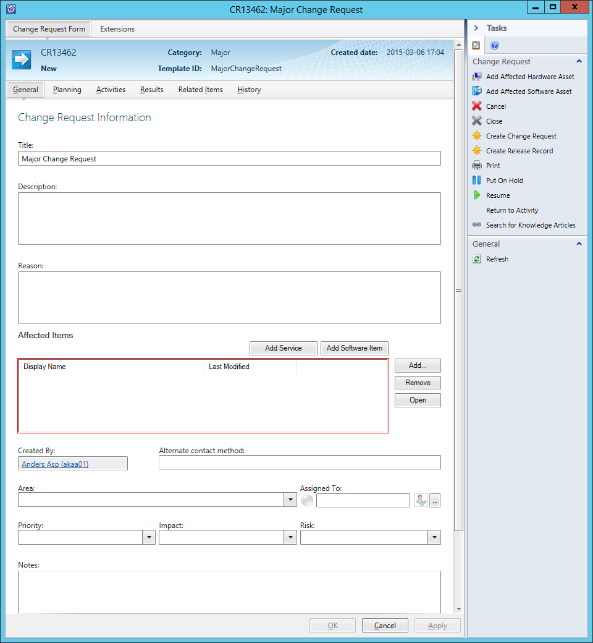Click the Add Affected Hardware Asset icon
The image size is (593, 643).
pyautogui.click(x=477, y=77)
